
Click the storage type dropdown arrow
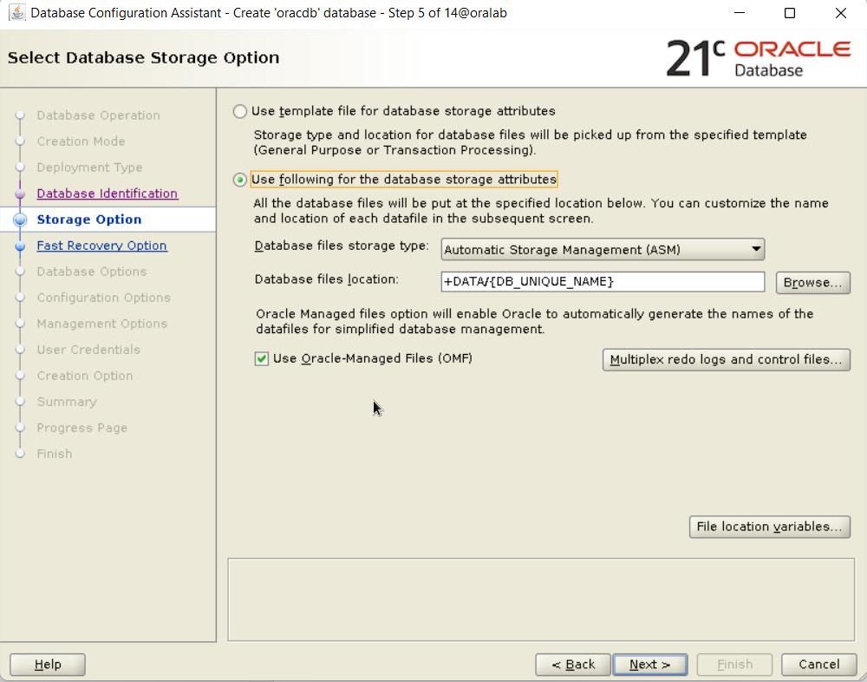756,250
